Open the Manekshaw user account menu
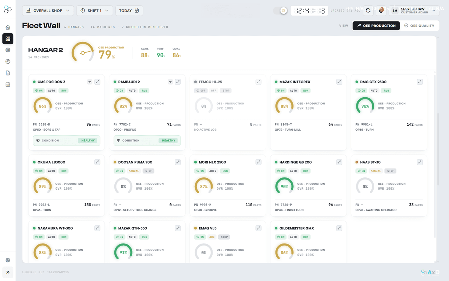 pos(414,11)
